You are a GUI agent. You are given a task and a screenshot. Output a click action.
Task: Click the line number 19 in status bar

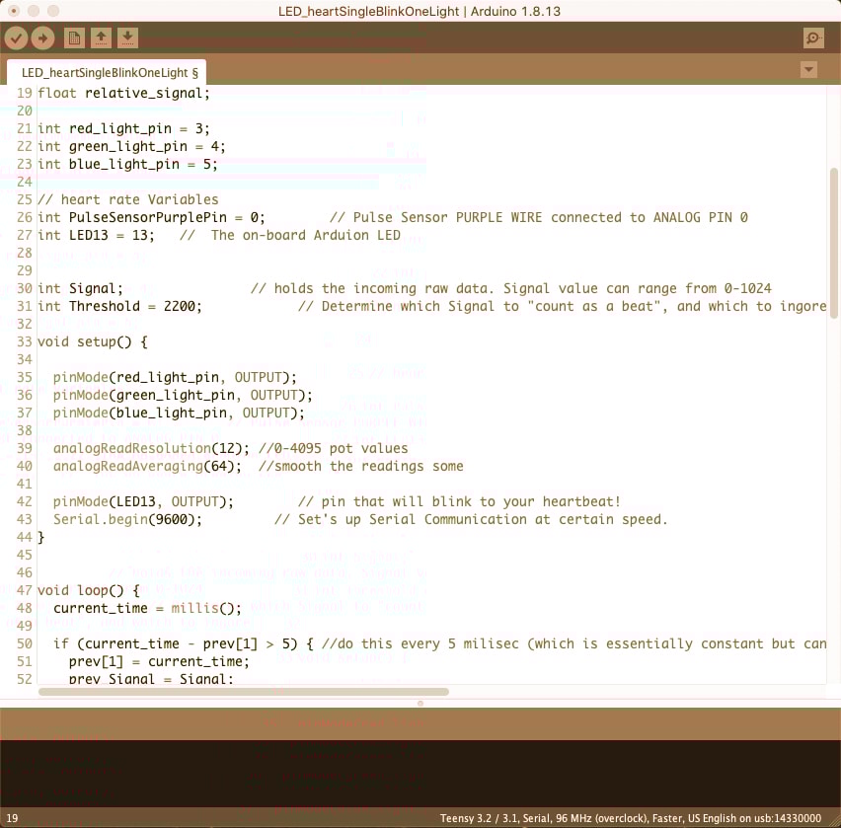click(12, 818)
